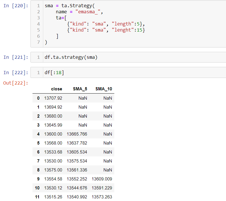Click close value 13530.12 in row 10

pyautogui.click(x=53, y=188)
